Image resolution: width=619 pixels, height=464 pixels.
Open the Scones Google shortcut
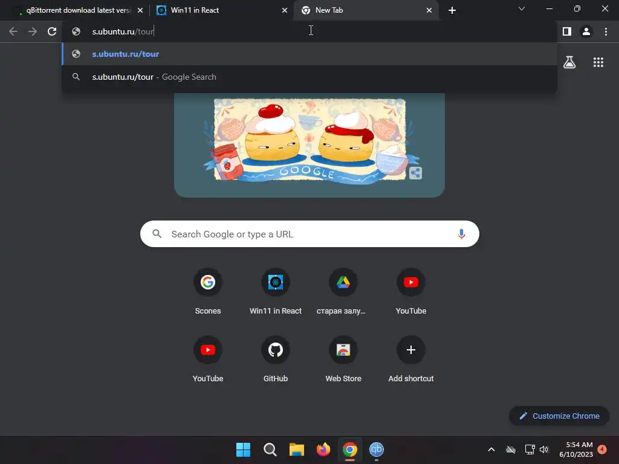pos(208,291)
